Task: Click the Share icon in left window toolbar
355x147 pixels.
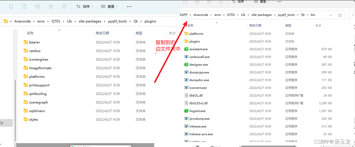Action: [x=51, y=6]
